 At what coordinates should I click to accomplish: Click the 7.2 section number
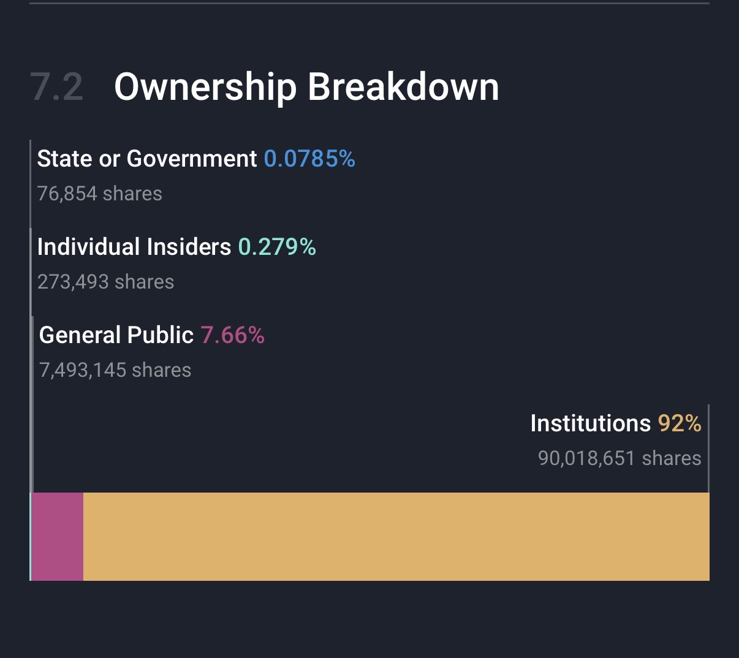56,87
